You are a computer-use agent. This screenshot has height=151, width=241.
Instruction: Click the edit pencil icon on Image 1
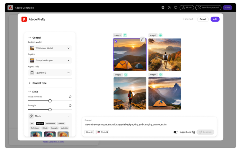pos(143,39)
